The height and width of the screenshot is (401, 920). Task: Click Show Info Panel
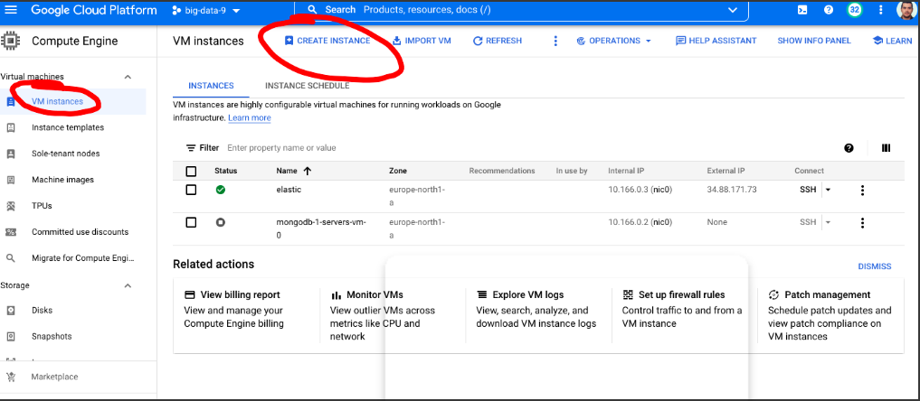pos(814,41)
